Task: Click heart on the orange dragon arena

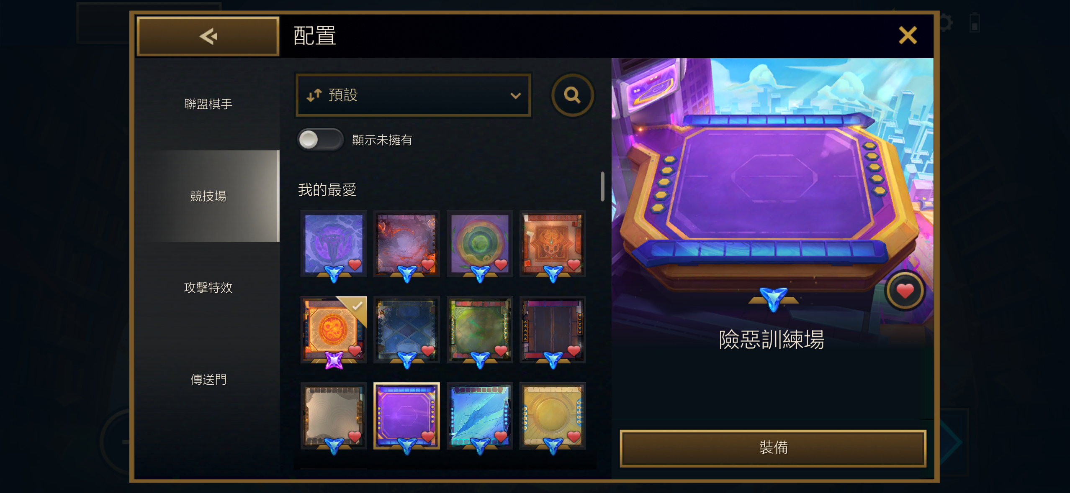Action: pyautogui.click(x=355, y=350)
